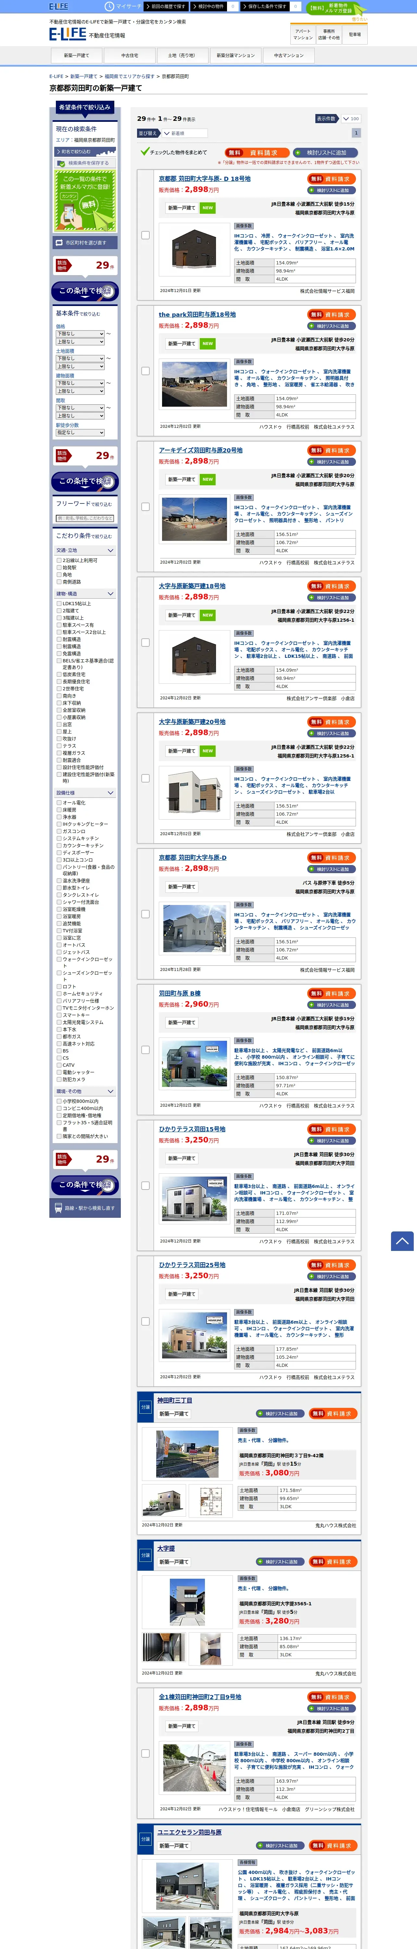Check the アーキデイズ苅田町与原20号地 listing checkbox

click(x=145, y=507)
